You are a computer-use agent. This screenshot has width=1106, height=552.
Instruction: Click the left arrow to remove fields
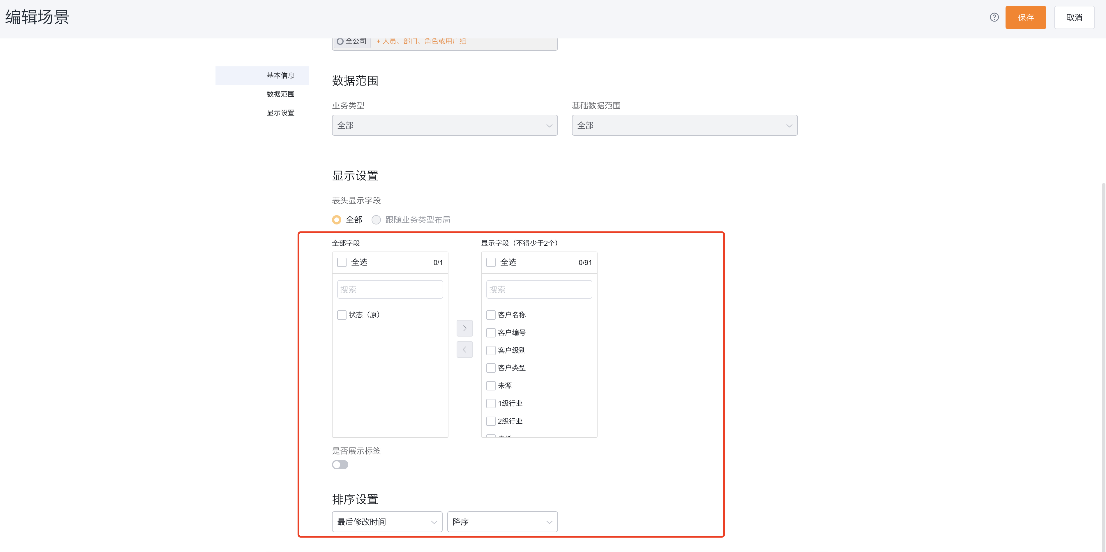pyautogui.click(x=464, y=349)
